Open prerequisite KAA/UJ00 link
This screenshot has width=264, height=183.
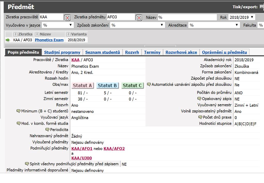[x=82, y=158]
